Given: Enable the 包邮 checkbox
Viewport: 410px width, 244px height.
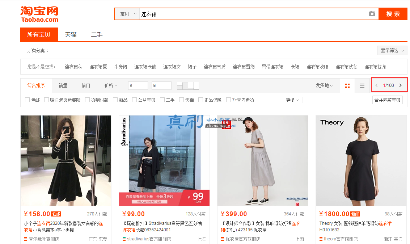Looking at the screenshot, I should 27,100.
